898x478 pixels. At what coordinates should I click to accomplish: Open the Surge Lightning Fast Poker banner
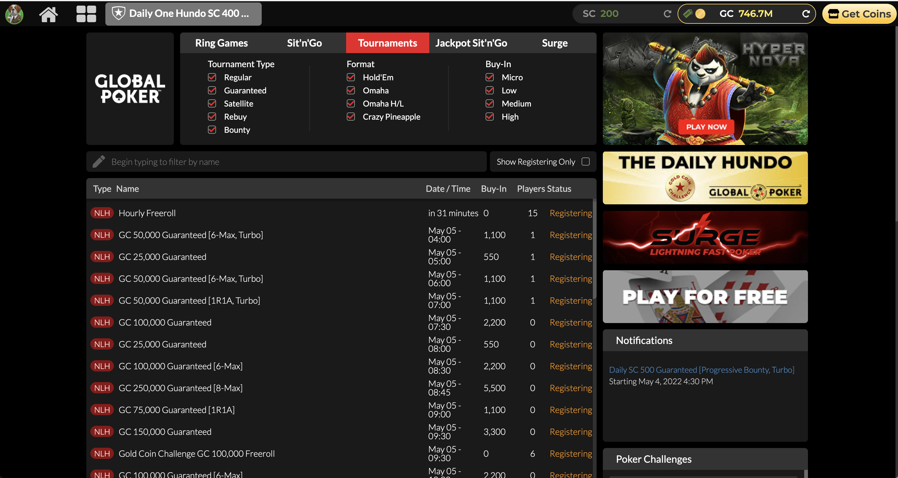(x=705, y=237)
